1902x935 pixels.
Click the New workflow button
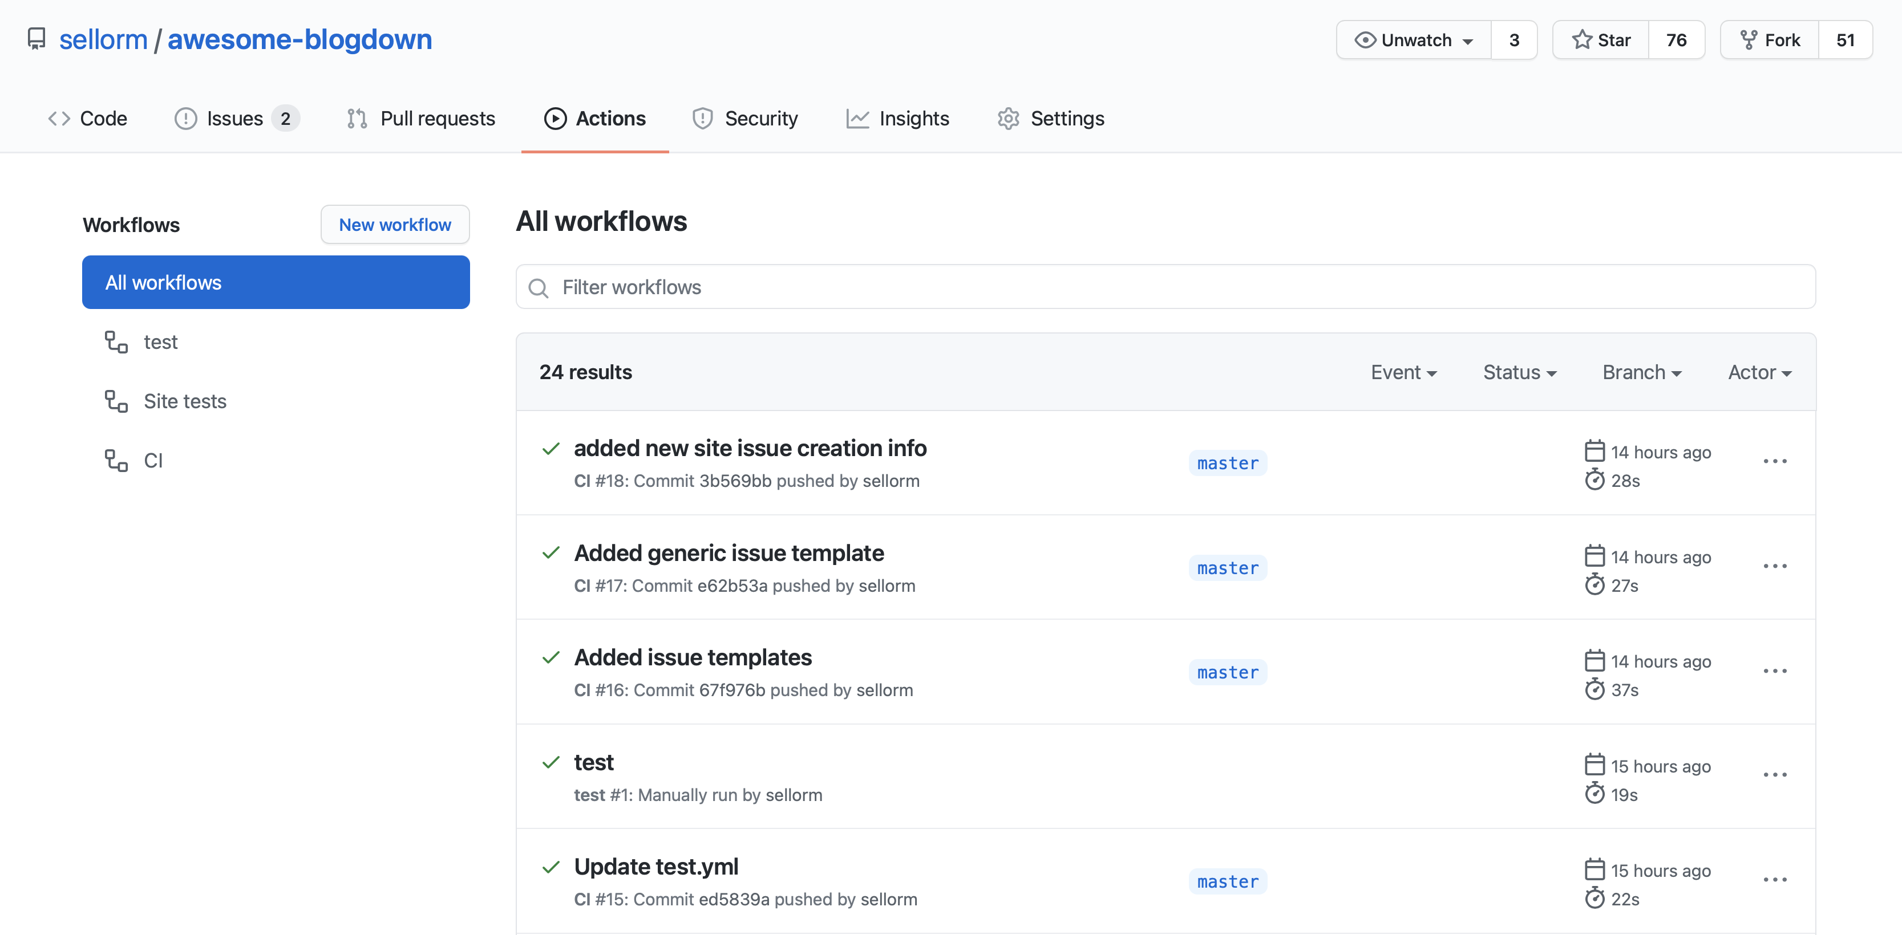click(395, 224)
